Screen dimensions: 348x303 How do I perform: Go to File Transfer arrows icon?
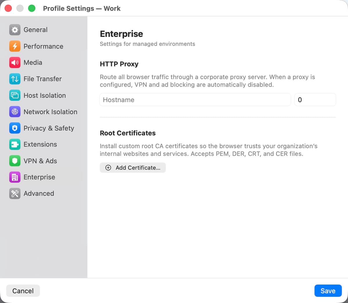click(x=15, y=79)
